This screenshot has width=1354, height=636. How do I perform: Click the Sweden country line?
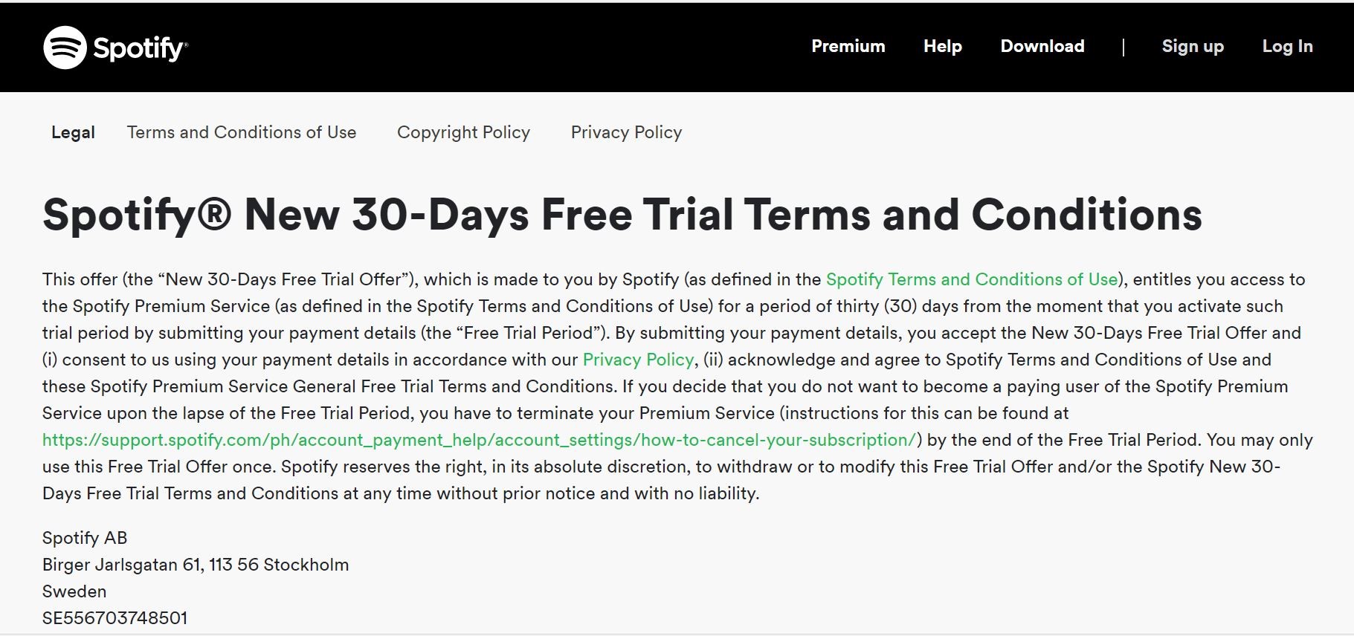pyautogui.click(x=74, y=591)
